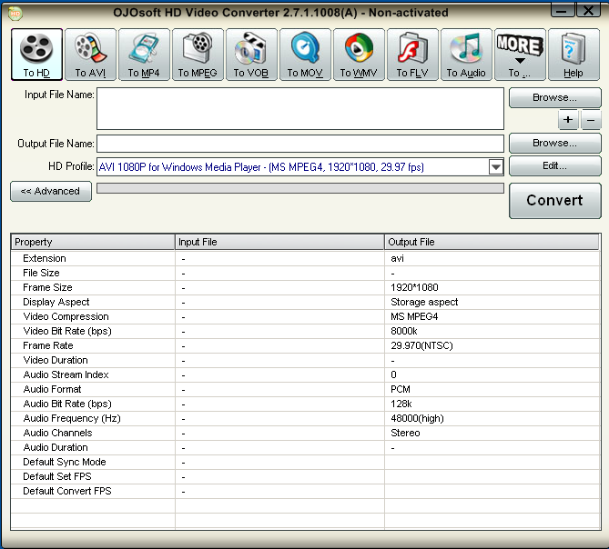Open the Help icon
Image resolution: width=609 pixels, height=549 pixels.
(x=573, y=55)
